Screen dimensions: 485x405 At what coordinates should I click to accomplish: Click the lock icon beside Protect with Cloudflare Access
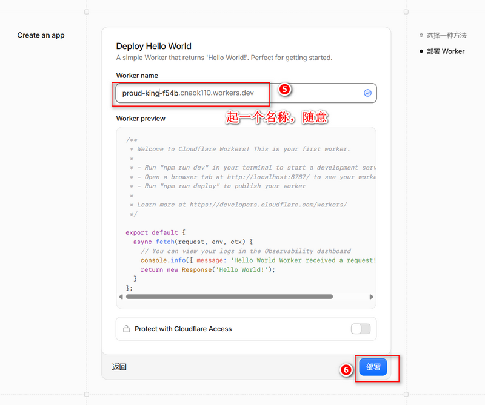[x=127, y=329]
